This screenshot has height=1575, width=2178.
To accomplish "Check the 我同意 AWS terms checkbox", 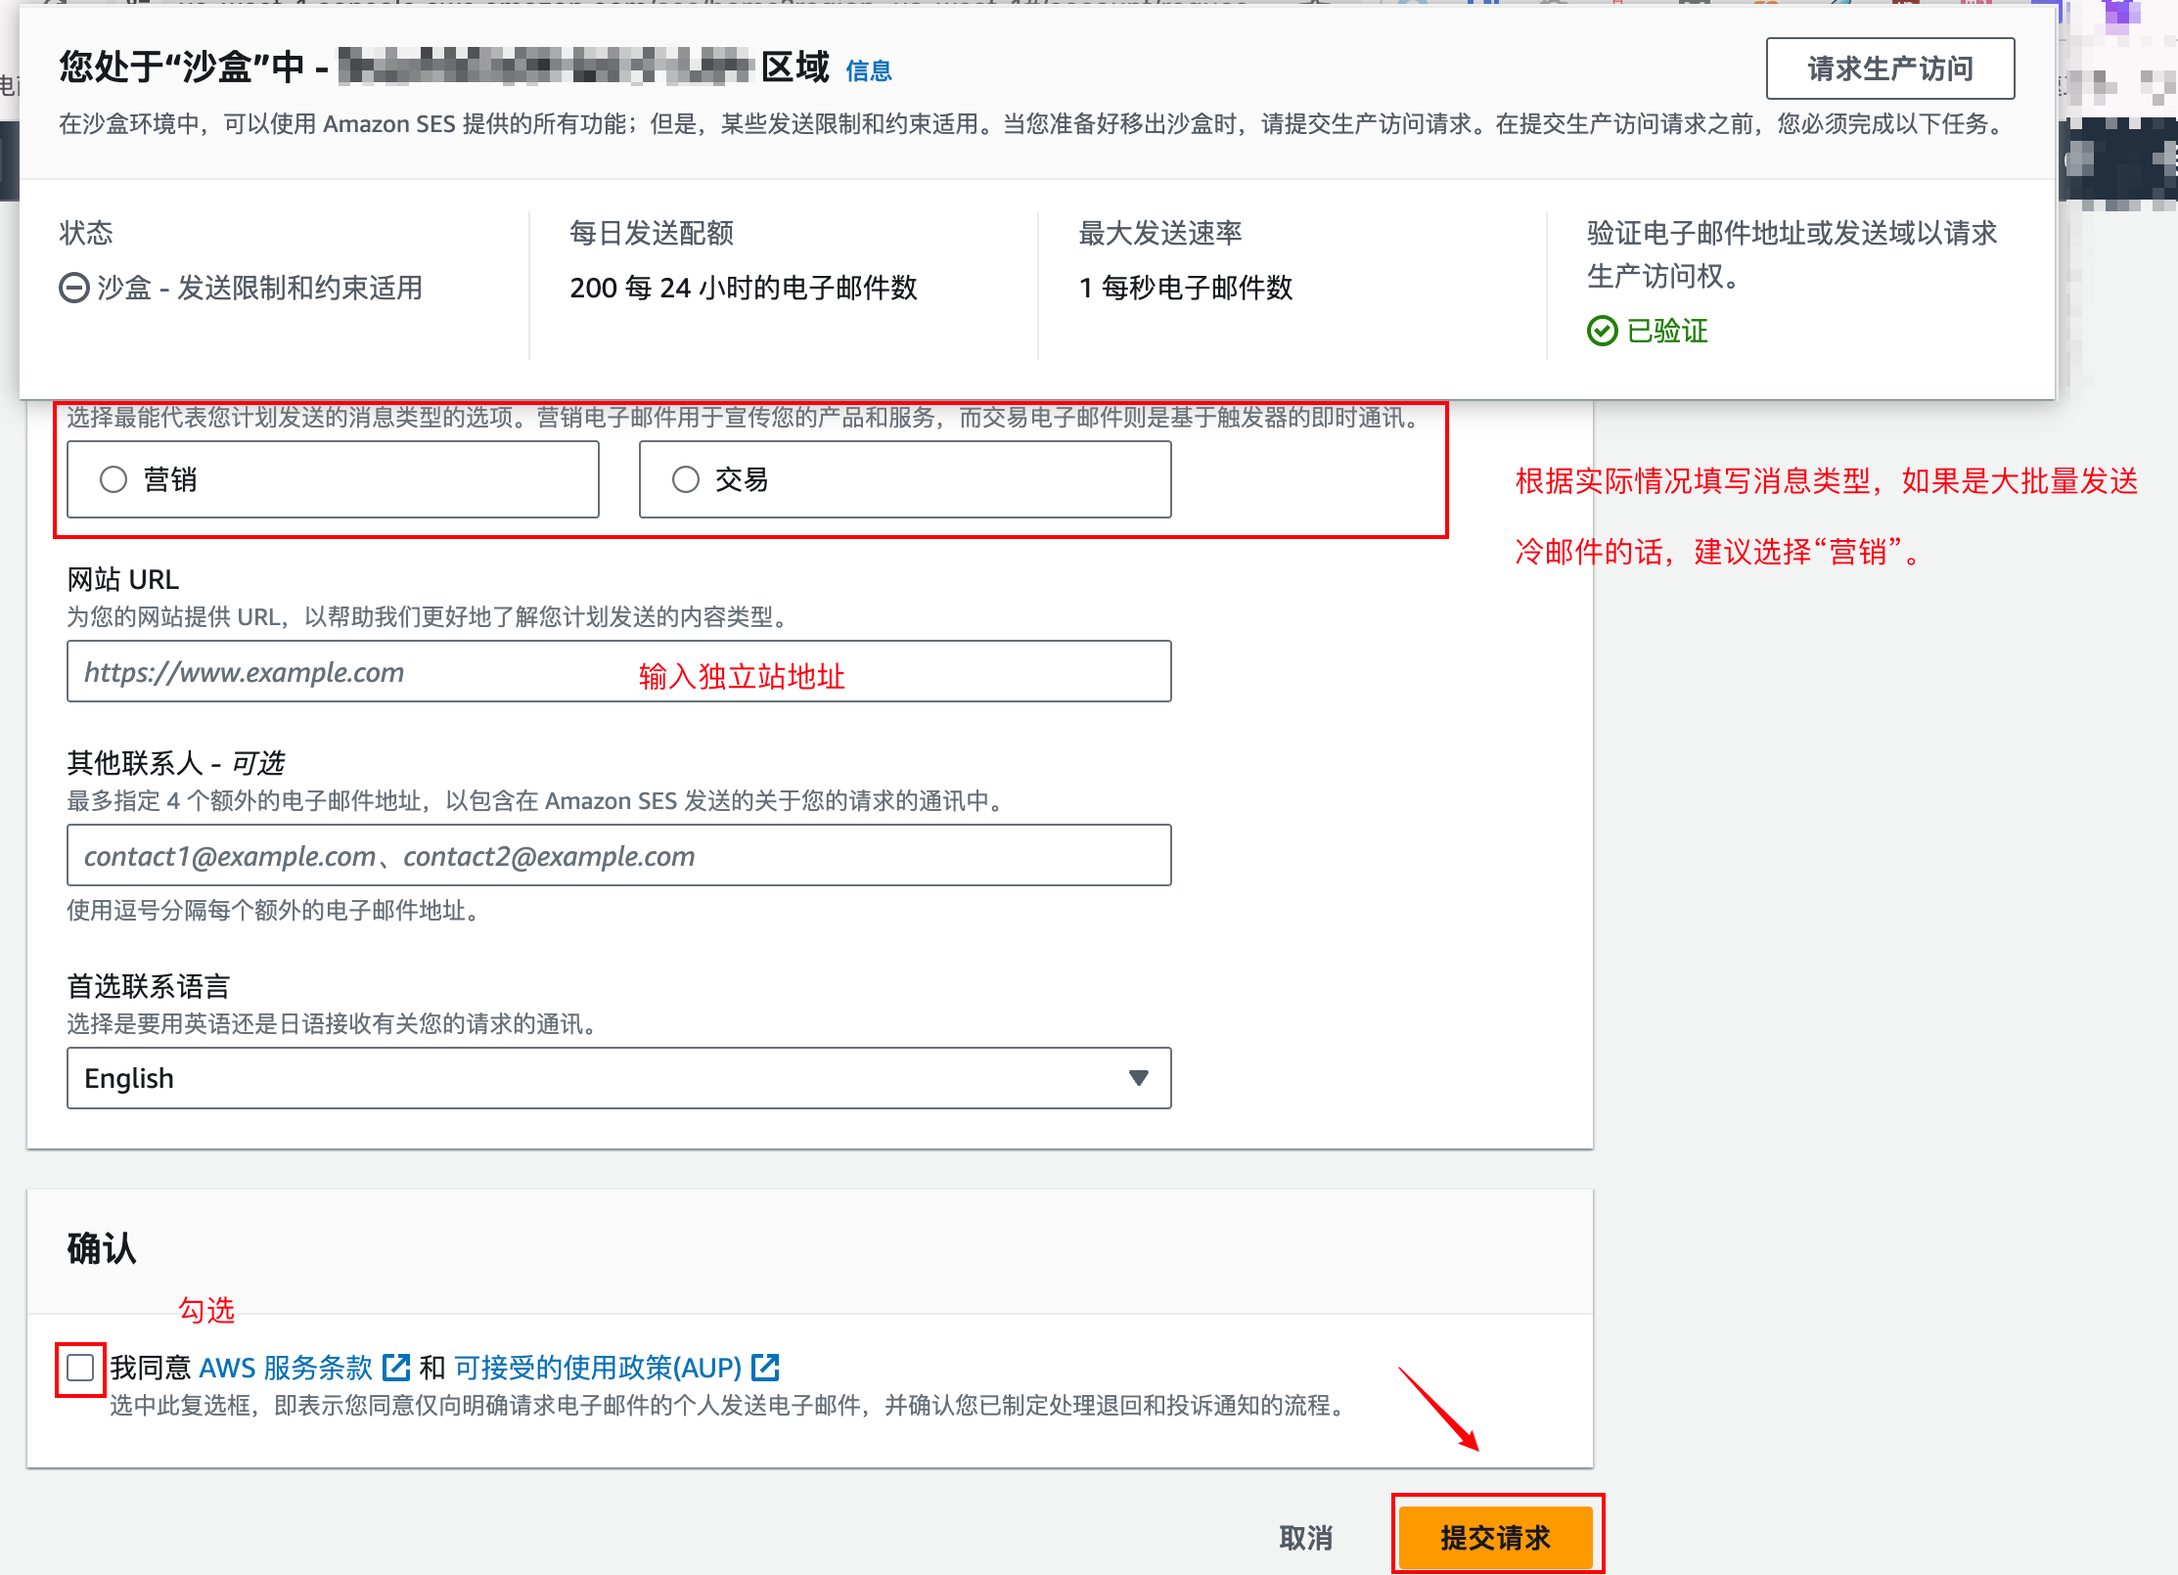I will 80,1368.
